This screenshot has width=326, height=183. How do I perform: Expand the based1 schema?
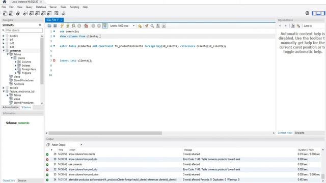click(4, 36)
